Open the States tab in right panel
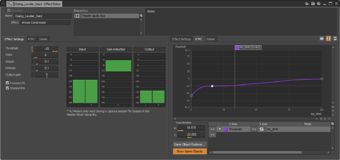The image size is (340, 160). tap(210, 39)
